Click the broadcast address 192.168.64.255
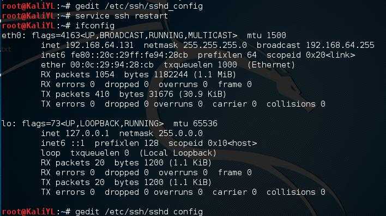Screen dimensions: 386x216 pos(340,45)
